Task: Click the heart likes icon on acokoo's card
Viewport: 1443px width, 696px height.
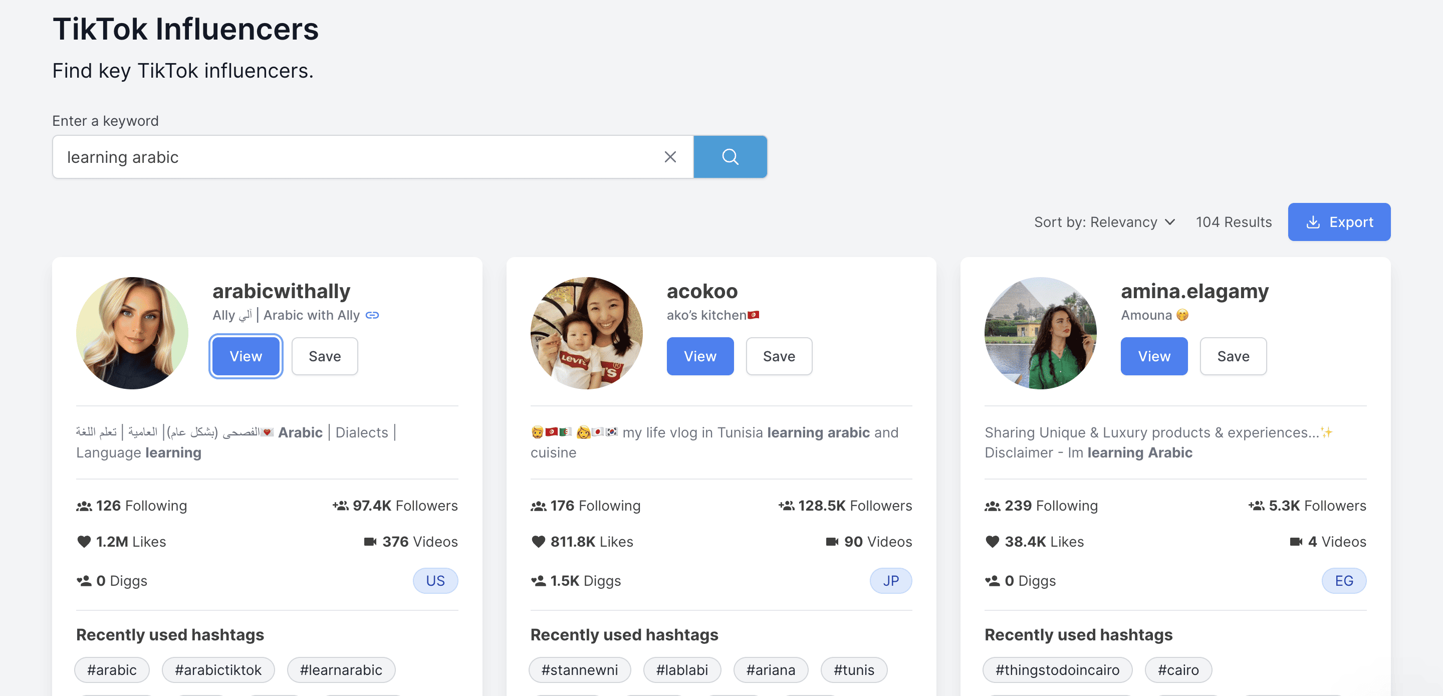Action: [539, 541]
